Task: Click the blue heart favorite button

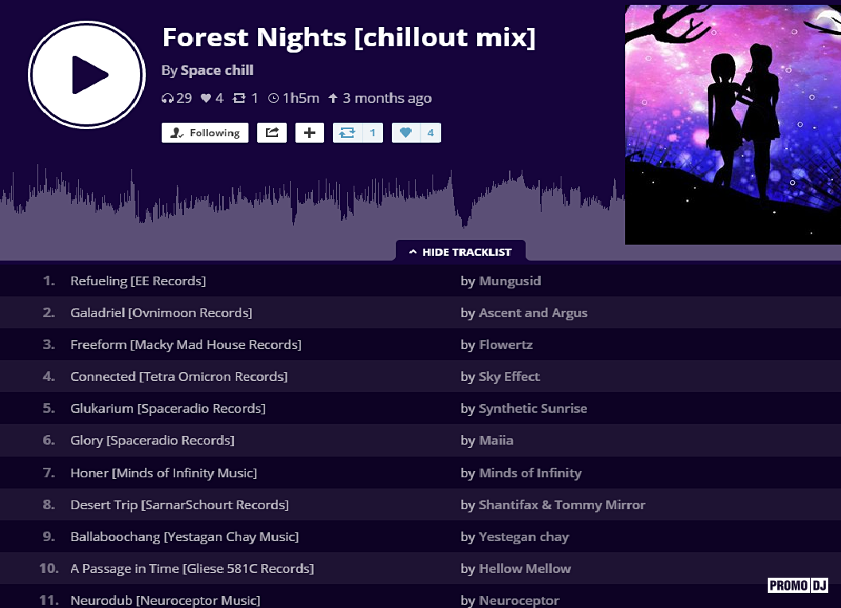Action: click(x=406, y=132)
